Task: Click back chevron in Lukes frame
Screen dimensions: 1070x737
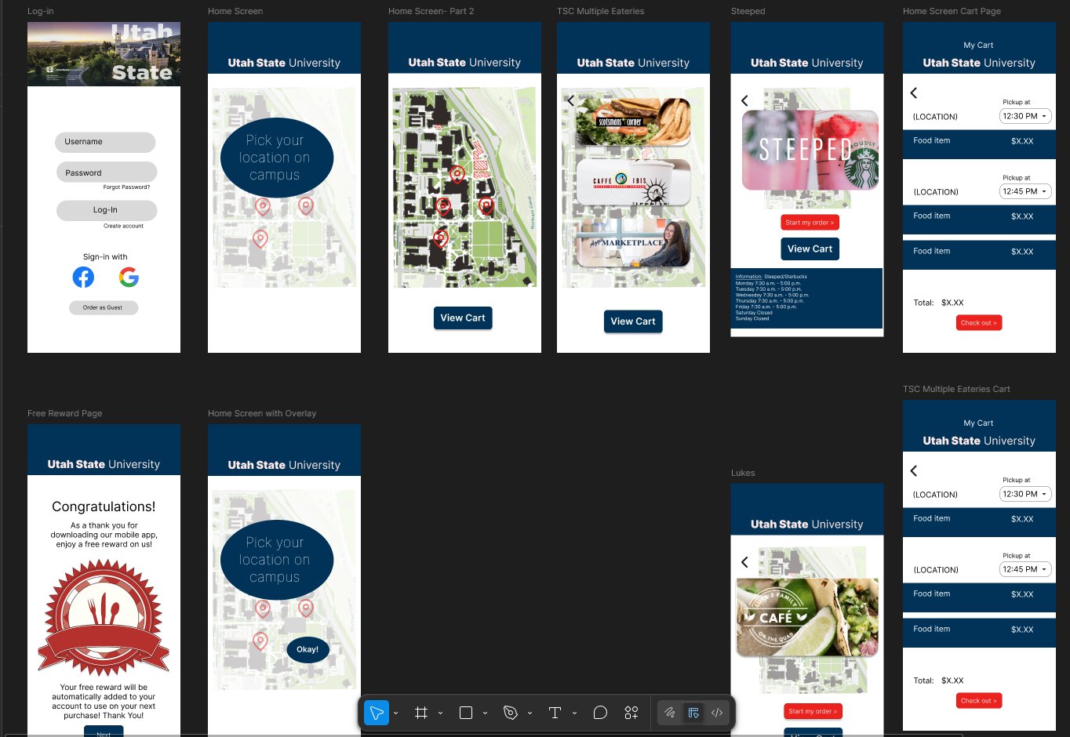Action: pos(744,561)
